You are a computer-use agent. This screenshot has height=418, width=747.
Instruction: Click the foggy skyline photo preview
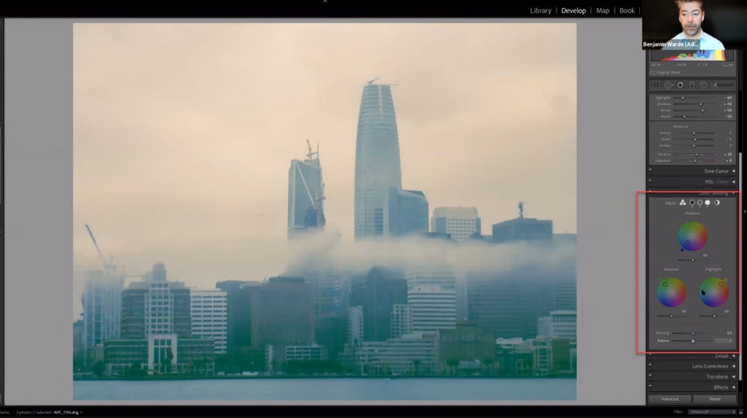[x=325, y=212]
